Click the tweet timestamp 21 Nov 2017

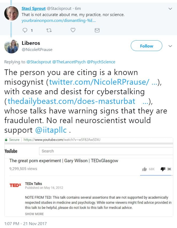click(x=25, y=223)
